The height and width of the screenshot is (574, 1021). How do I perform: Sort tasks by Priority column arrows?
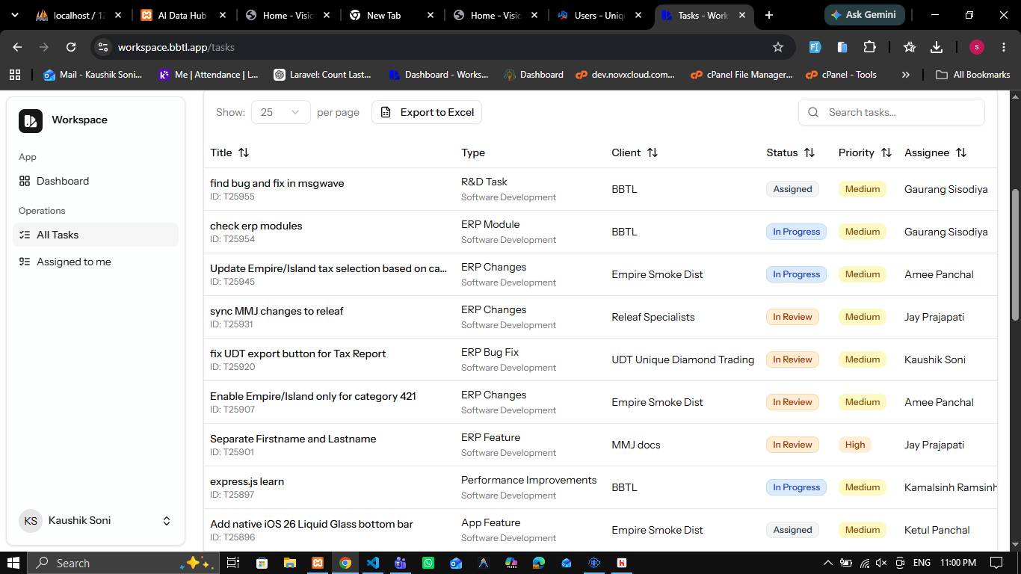[x=886, y=152]
